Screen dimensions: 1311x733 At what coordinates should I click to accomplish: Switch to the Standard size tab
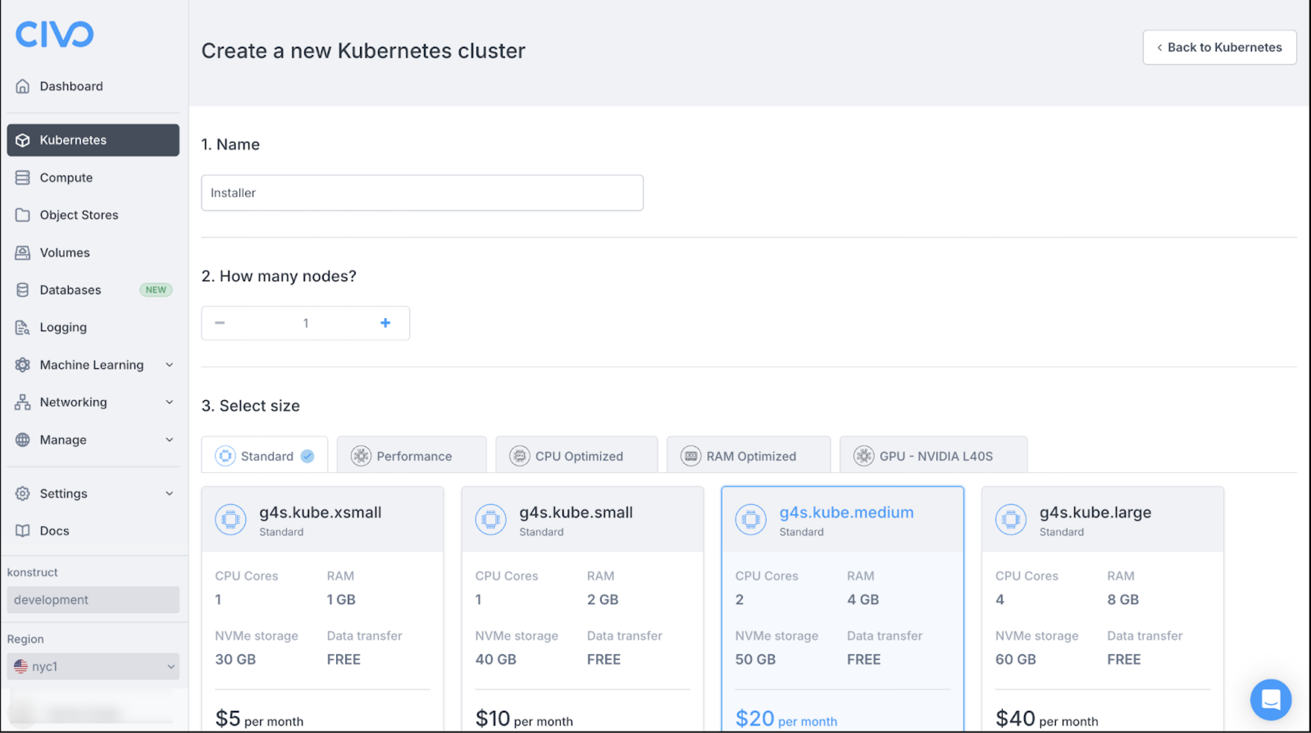pos(265,455)
